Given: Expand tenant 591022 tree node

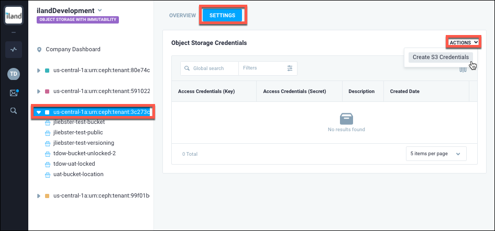Looking at the screenshot, I should 38,91.
